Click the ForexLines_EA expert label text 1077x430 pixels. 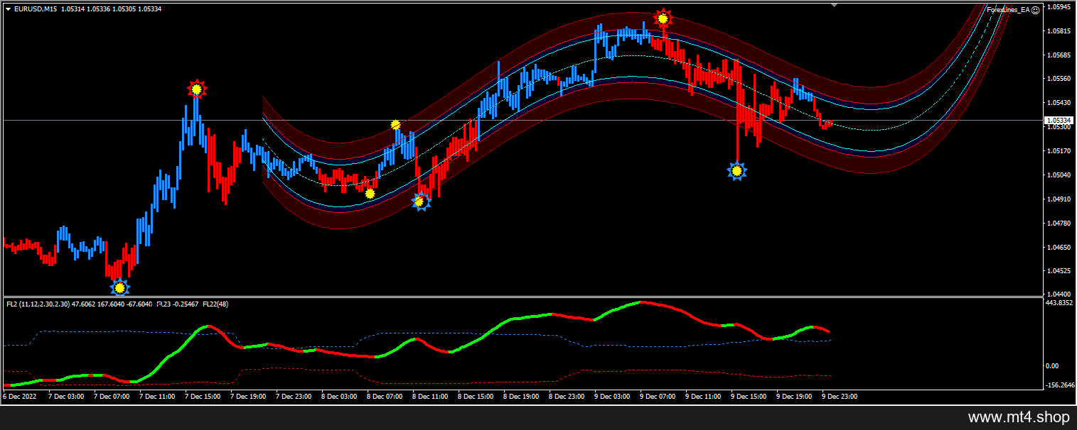pyautogui.click(x=1008, y=10)
